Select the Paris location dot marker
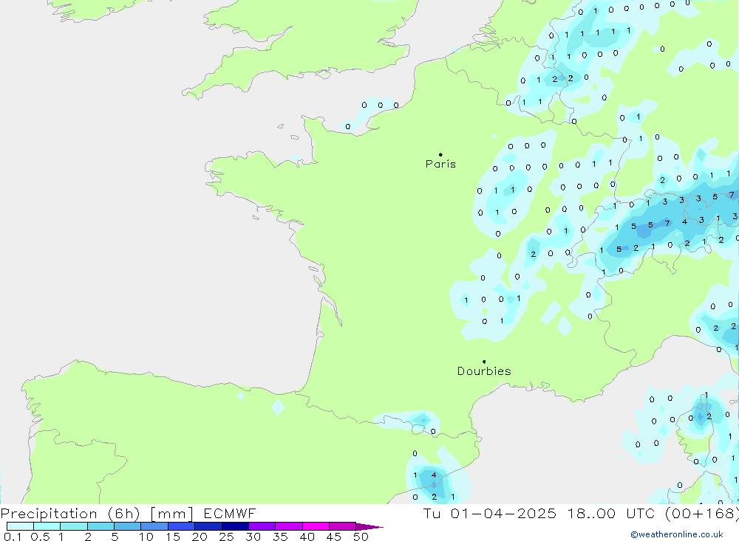 coord(440,154)
